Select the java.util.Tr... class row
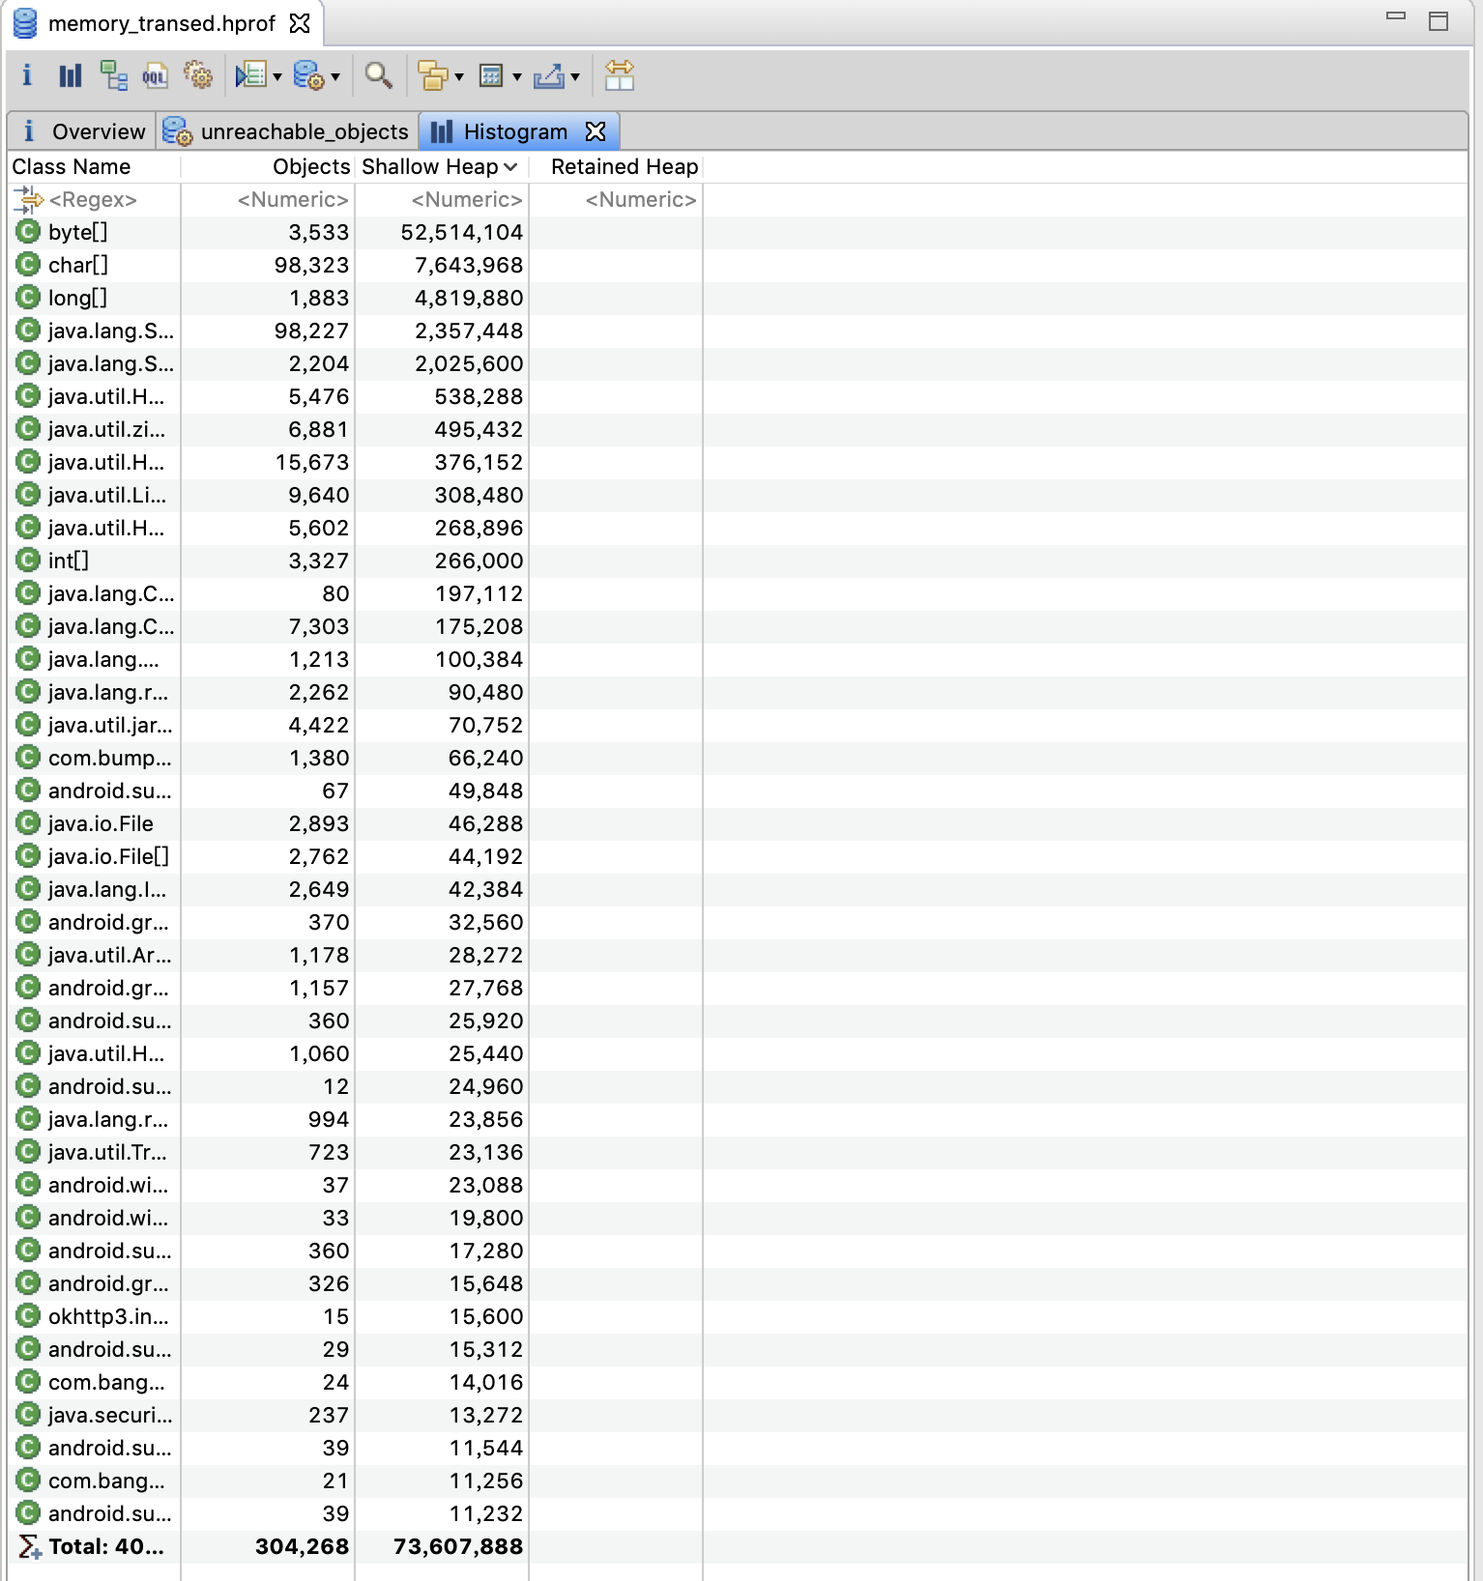1483x1581 pixels. coord(738,1152)
